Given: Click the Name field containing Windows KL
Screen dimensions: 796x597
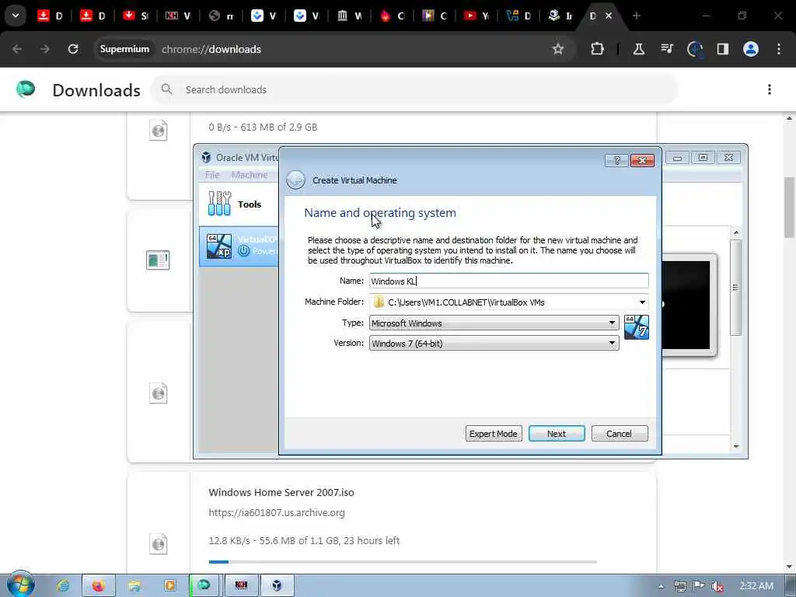Looking at the screenshot, I should click(508, 281).
